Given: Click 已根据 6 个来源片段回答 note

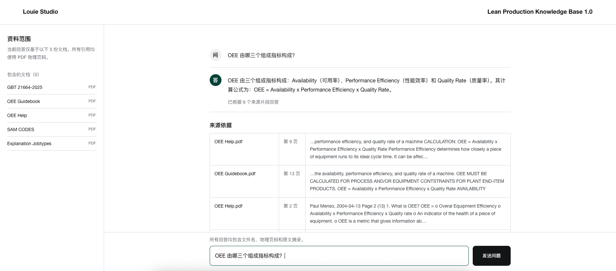Looking at the screenshot, I should point(253,102).
